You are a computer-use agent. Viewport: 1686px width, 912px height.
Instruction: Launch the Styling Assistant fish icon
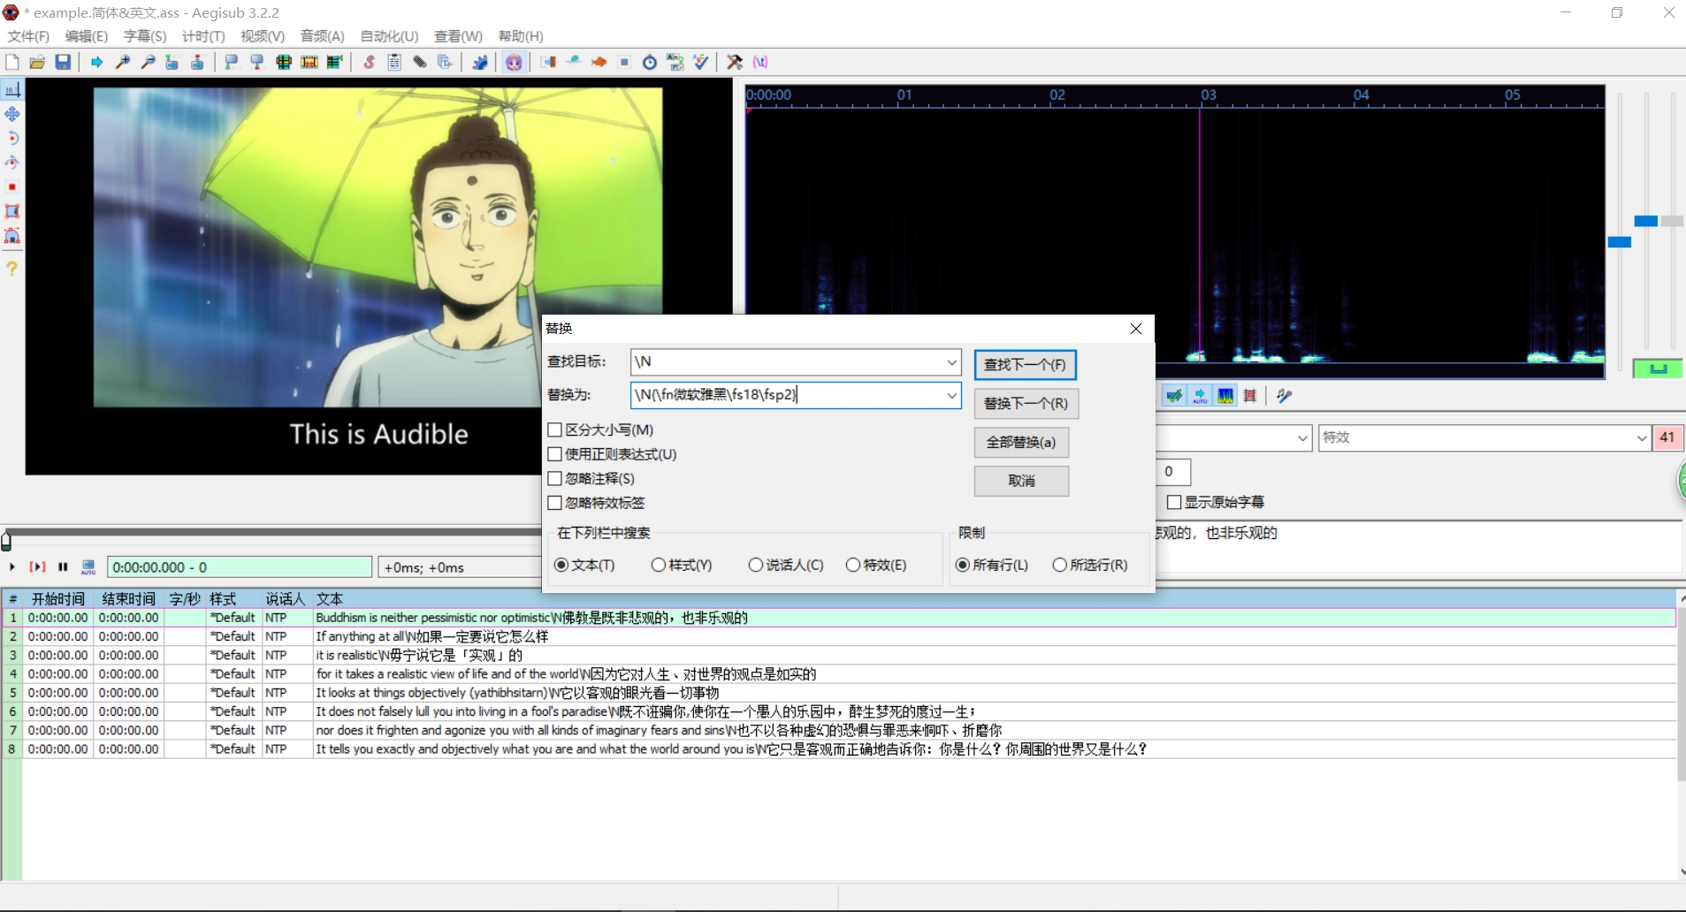click(x=599, y=62)
